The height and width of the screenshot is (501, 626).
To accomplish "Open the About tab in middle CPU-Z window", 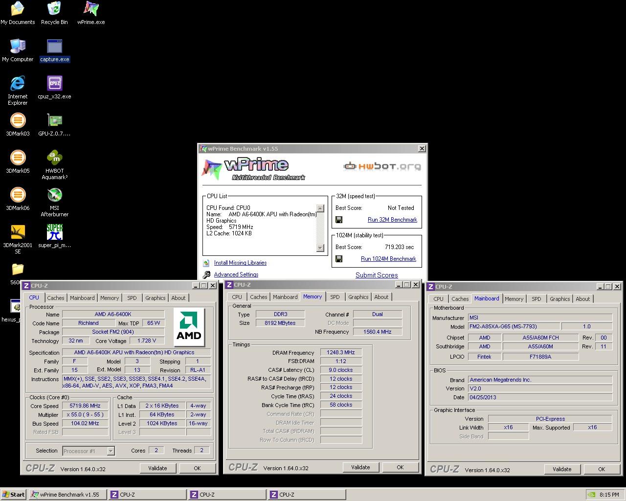I will click(x=381, y=297).
